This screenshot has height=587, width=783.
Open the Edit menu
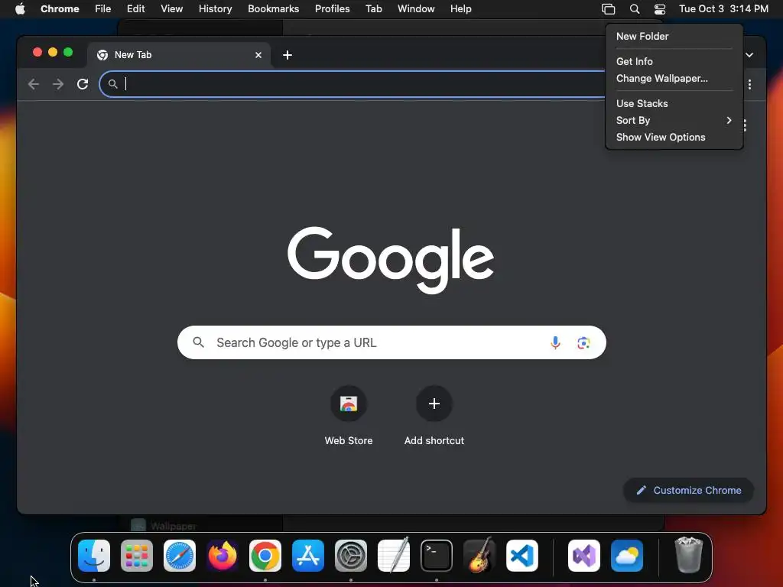click(135, 9)
